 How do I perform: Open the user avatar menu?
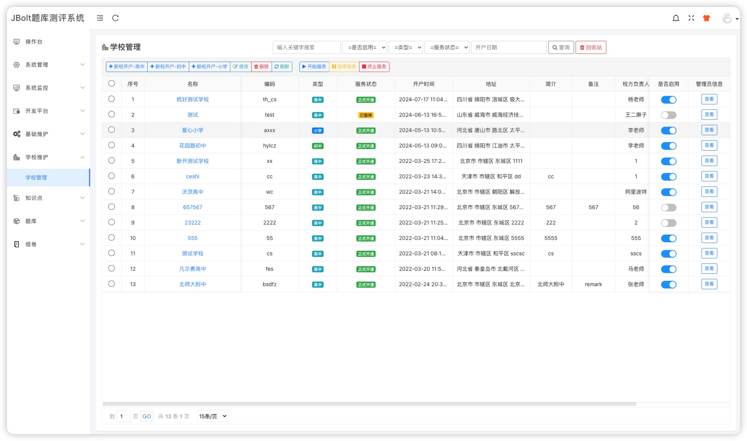click(730, 18)
